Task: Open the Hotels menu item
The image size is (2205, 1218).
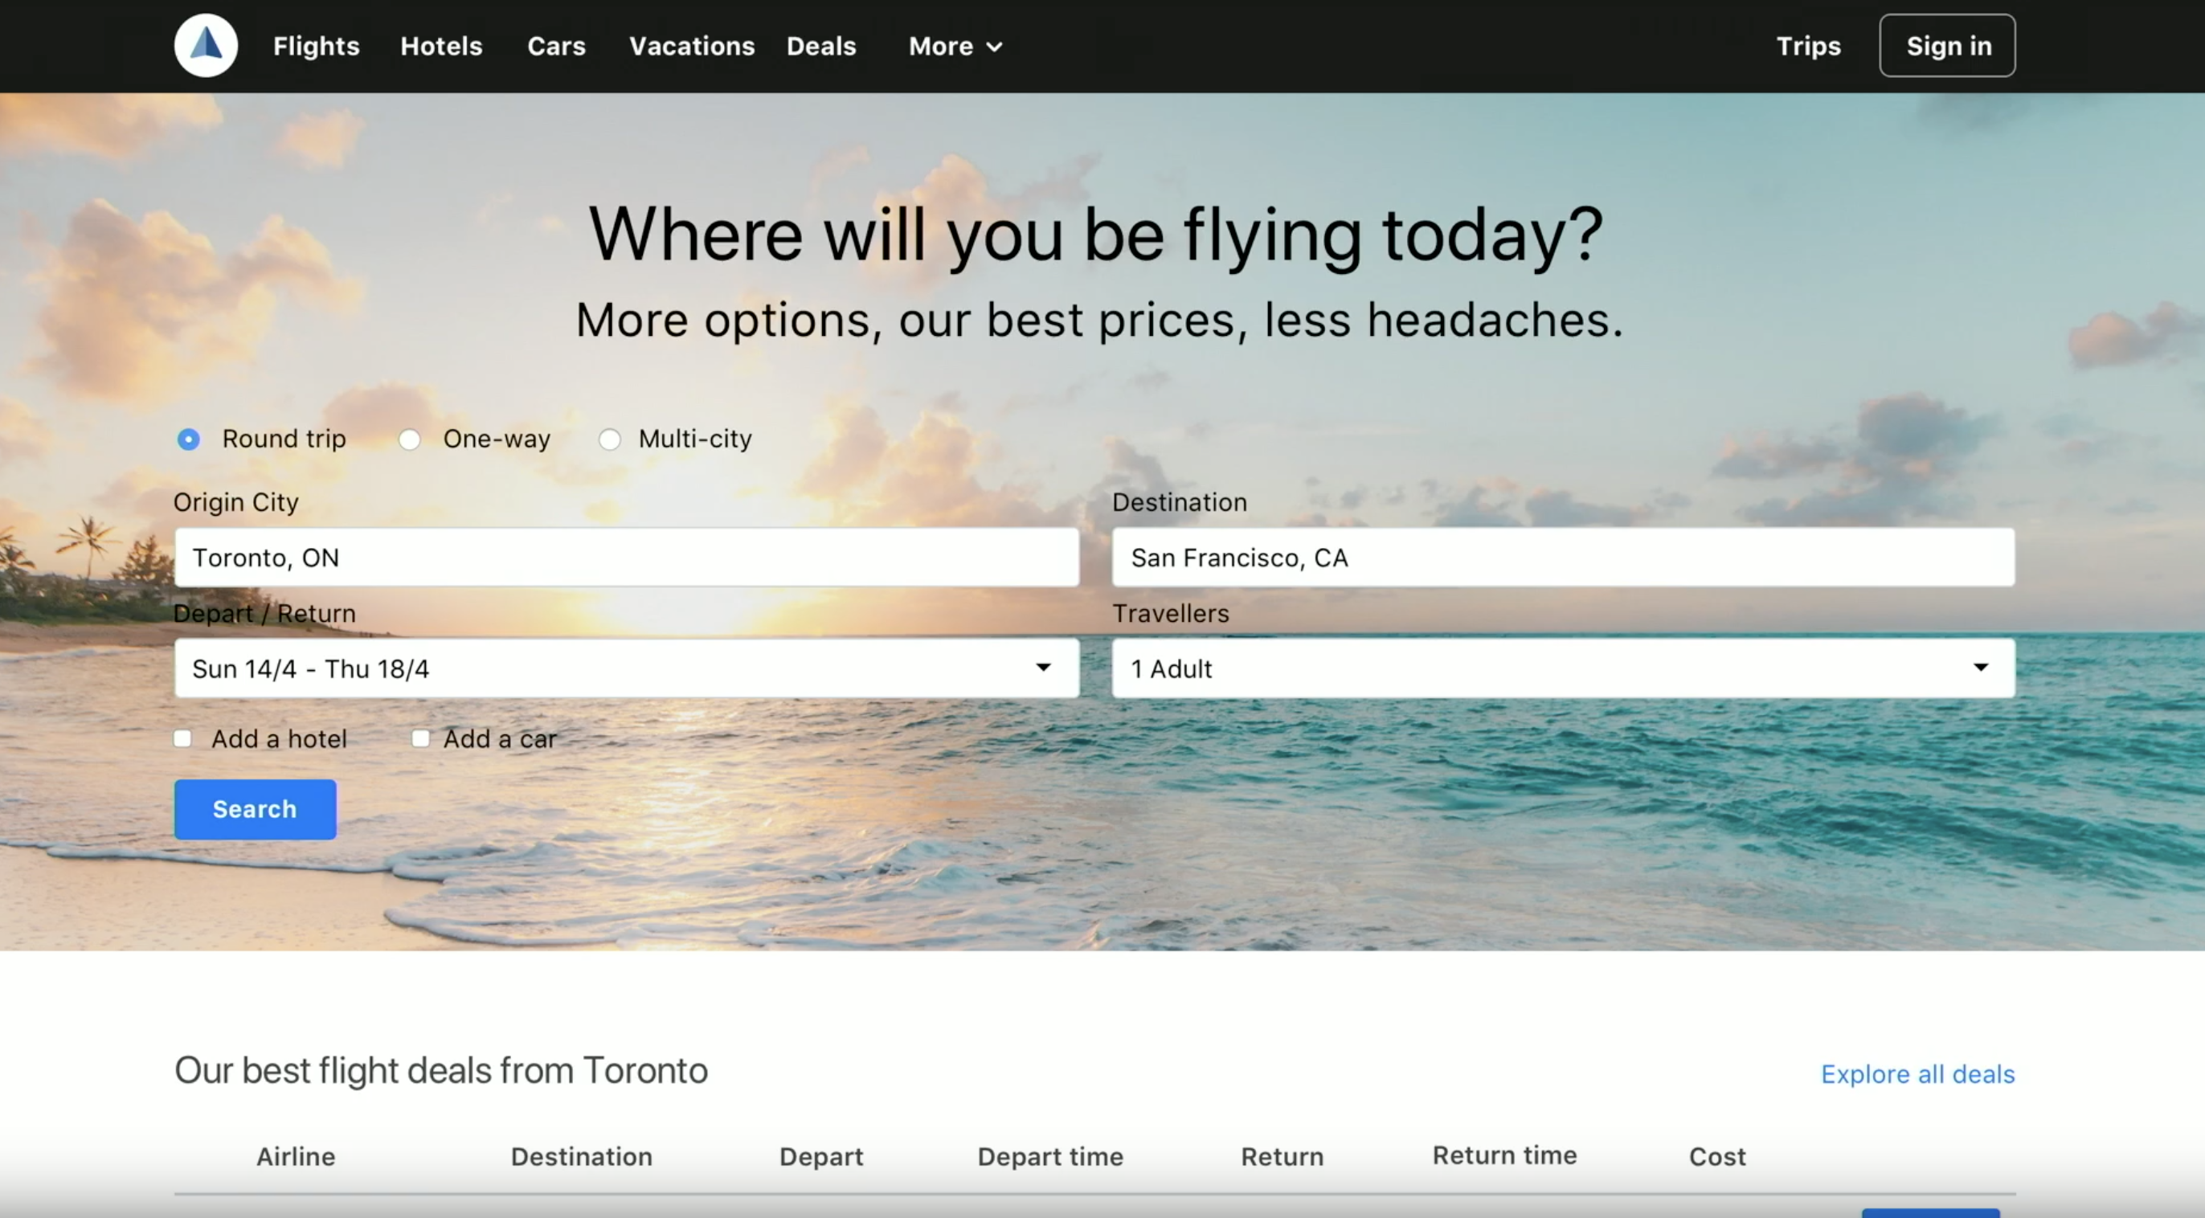Action: pyautogui.click(x=441, y=47)
